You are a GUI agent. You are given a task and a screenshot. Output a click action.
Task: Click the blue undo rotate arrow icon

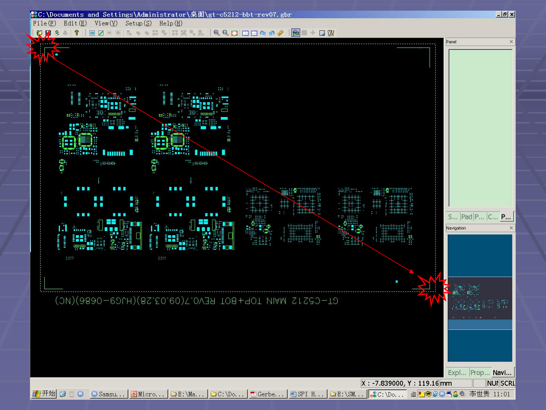coord(271,33)
